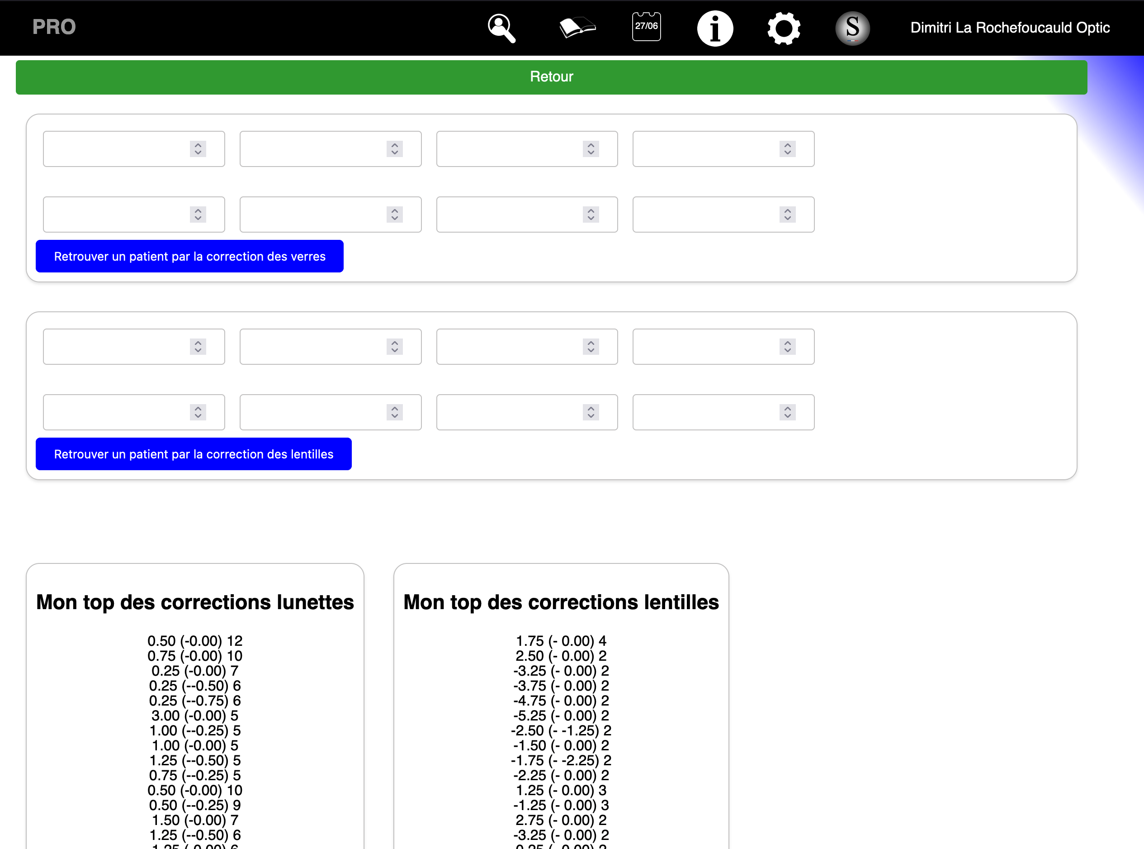1144x849 pixels.
Task: Select lunettes row '1.25 (--0.50) 5'
Action: tap(195, 761)
